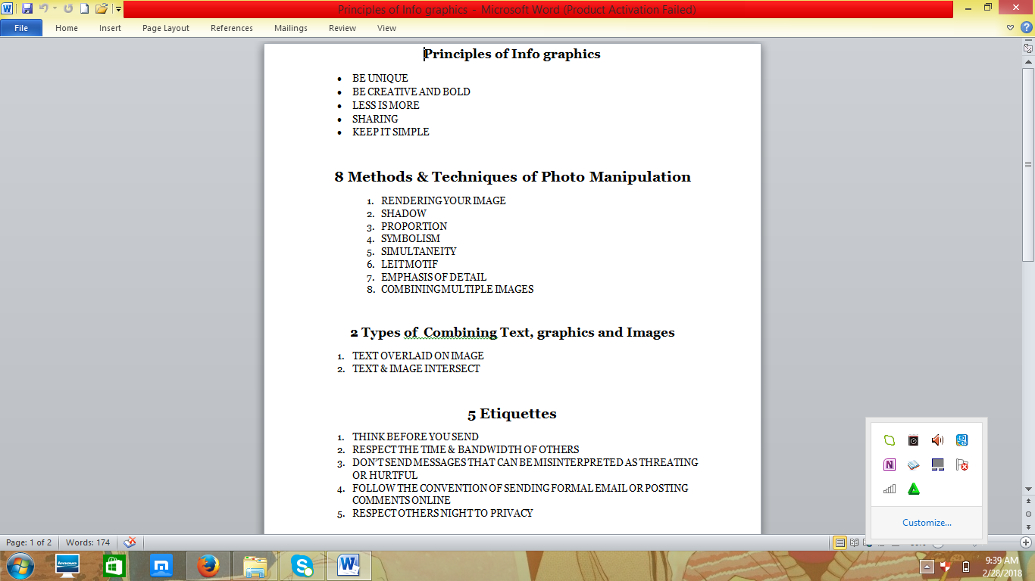Open the File tab
The image size is (1035, 581).
[21, 28]
